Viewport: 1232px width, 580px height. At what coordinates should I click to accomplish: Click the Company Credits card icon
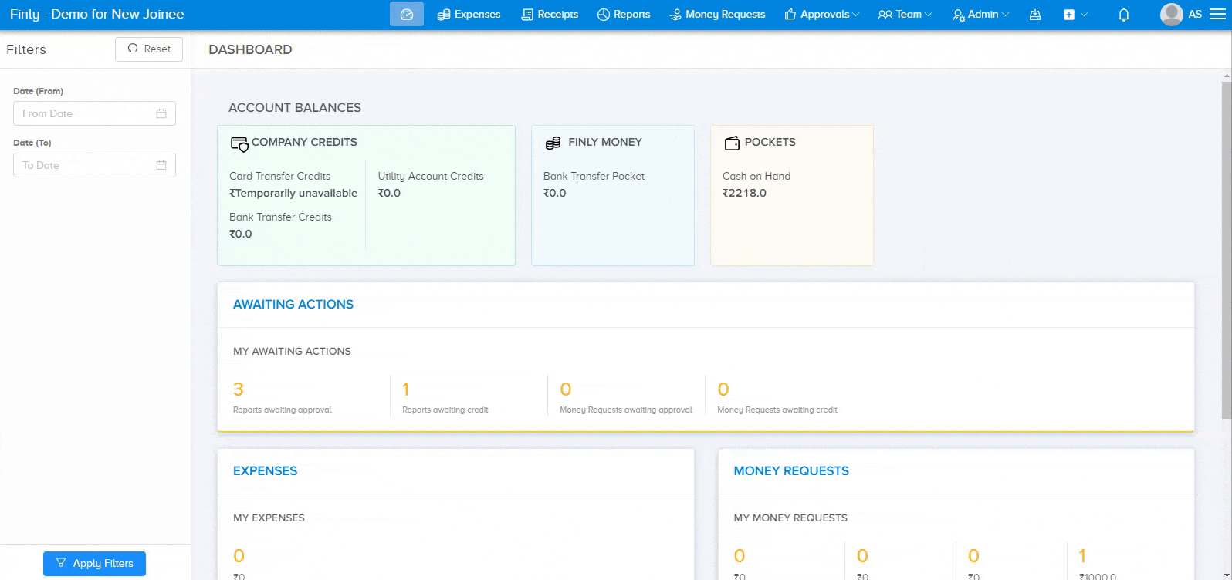click(239, 143)
